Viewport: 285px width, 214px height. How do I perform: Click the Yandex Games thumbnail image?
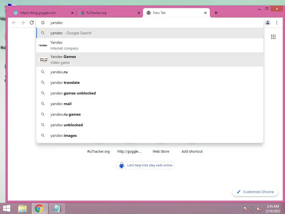pos(43,60)
